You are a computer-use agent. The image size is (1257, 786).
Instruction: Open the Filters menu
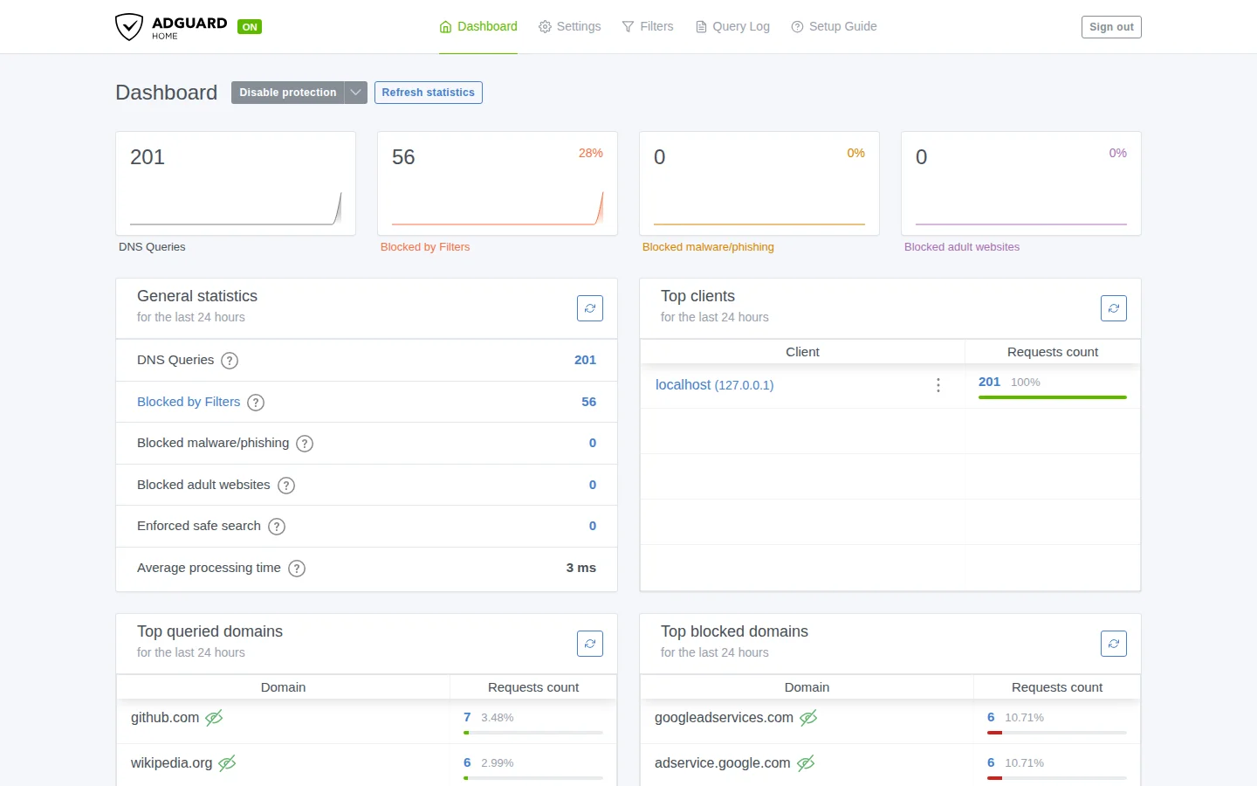click(648, 26)
